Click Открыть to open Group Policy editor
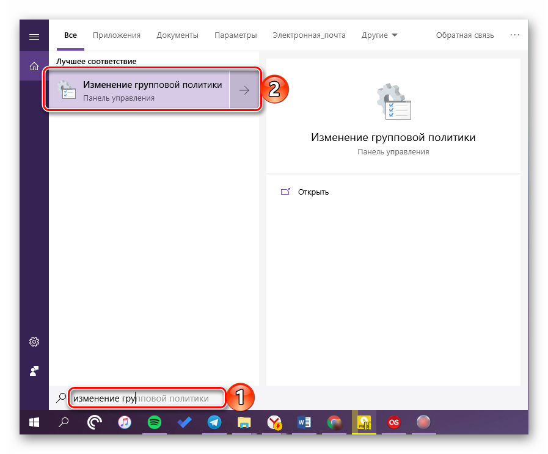The height and width of the screenshot is (454, 548). 313,192
